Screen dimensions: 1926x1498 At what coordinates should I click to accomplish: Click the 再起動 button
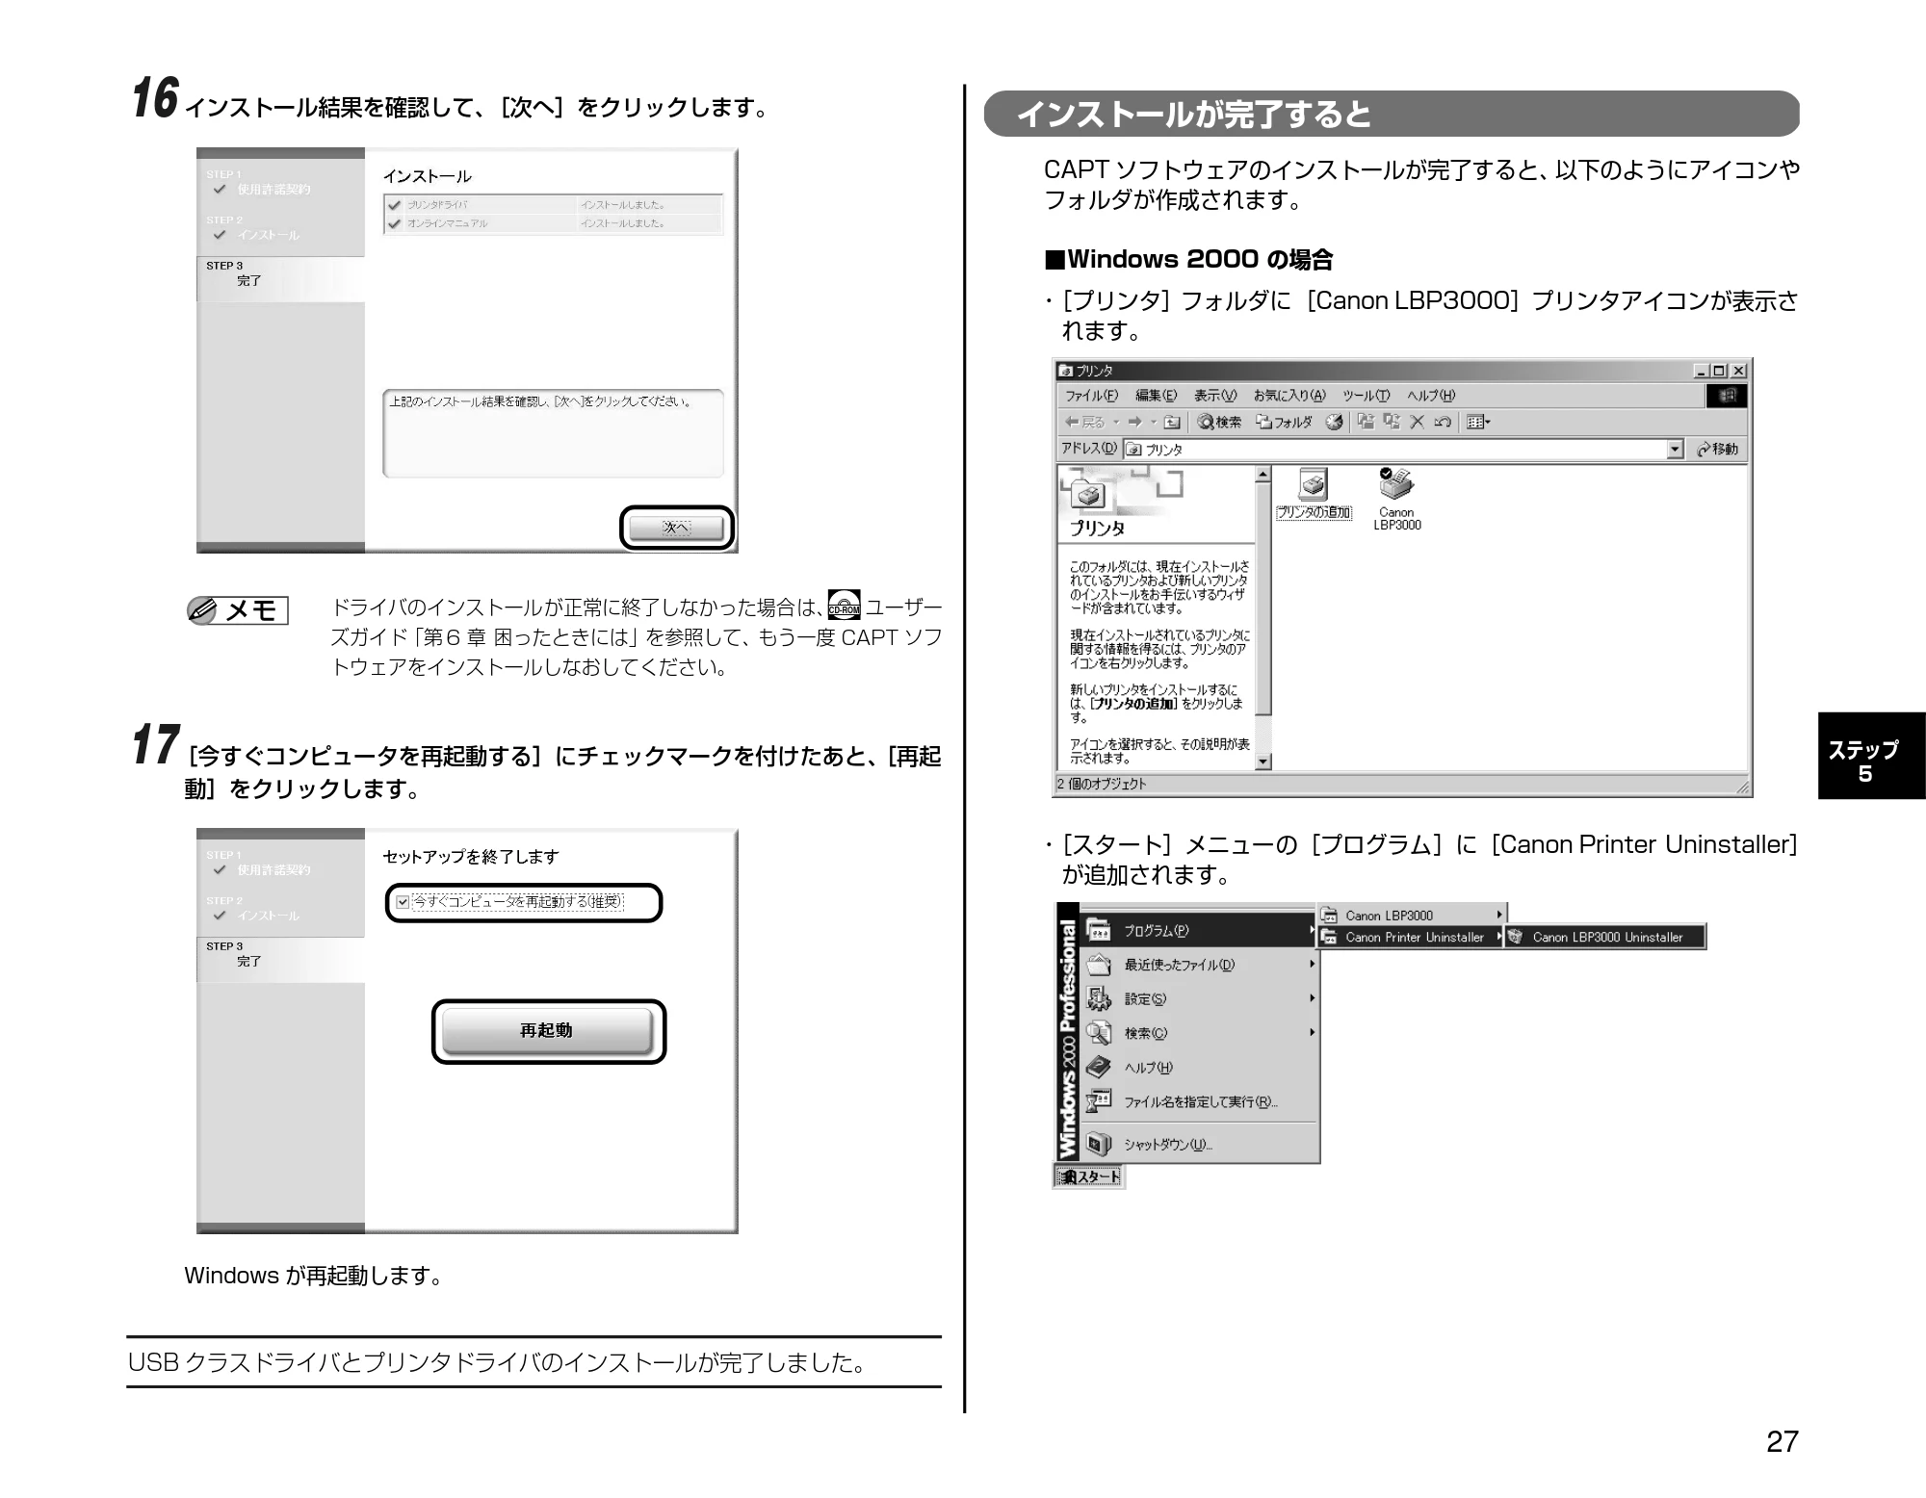click(x=547, y=1031)
